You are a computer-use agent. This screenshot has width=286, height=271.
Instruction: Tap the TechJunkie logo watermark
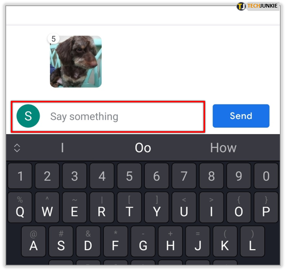tap(257, 6)
